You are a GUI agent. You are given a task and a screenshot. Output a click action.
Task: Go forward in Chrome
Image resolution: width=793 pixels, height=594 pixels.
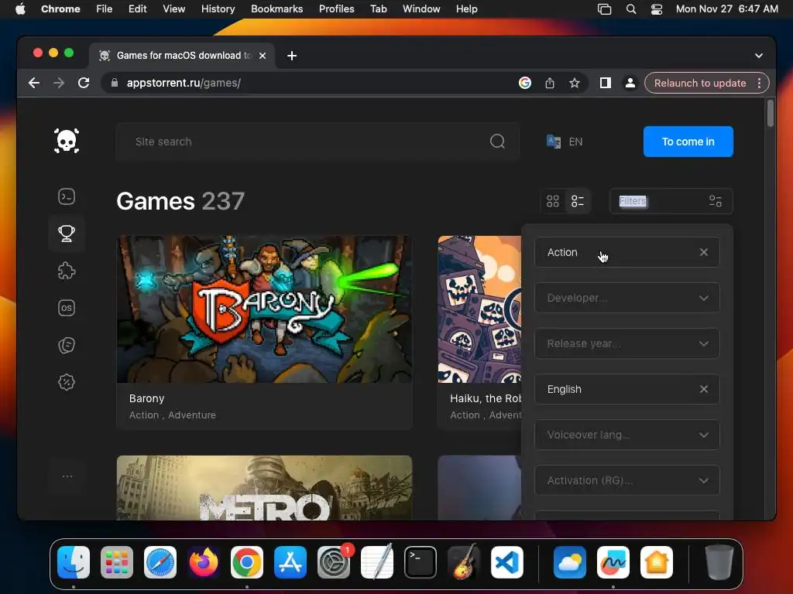59,83
